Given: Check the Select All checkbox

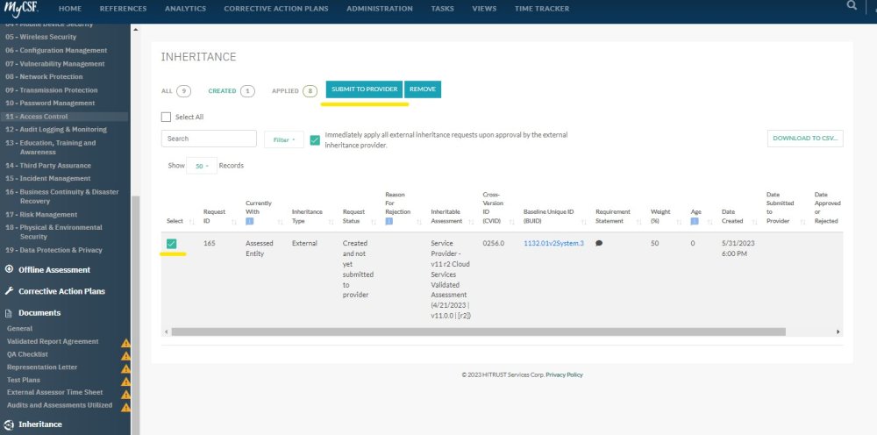Looking at the screenshot, I should (x=166, y=117).
